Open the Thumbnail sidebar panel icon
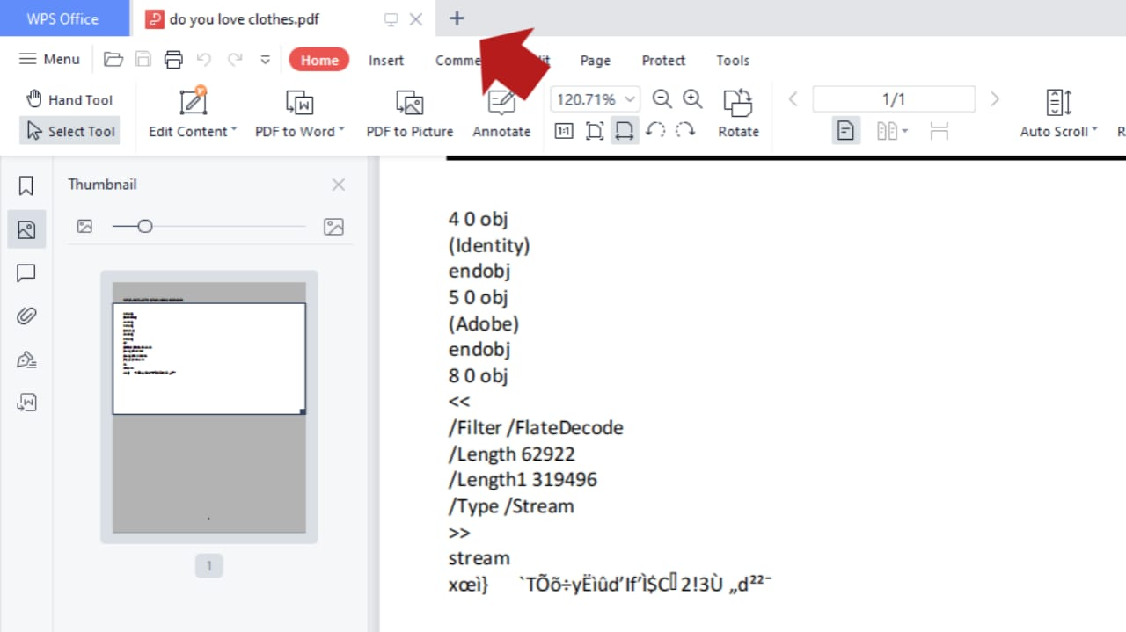The height and width of the screenshot is (632, 1126). point(26,229)
